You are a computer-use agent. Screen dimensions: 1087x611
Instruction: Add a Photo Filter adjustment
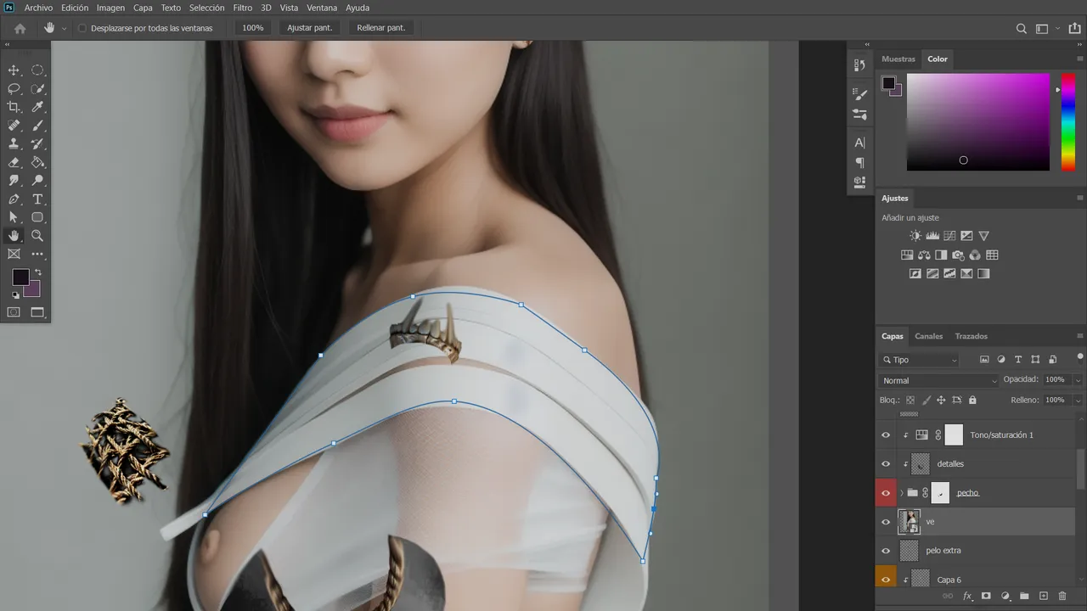pos(958,255)
